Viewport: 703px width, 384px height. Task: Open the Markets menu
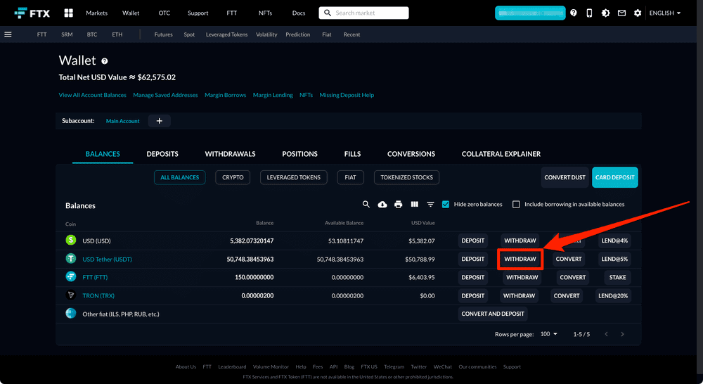tap(97, 13)
